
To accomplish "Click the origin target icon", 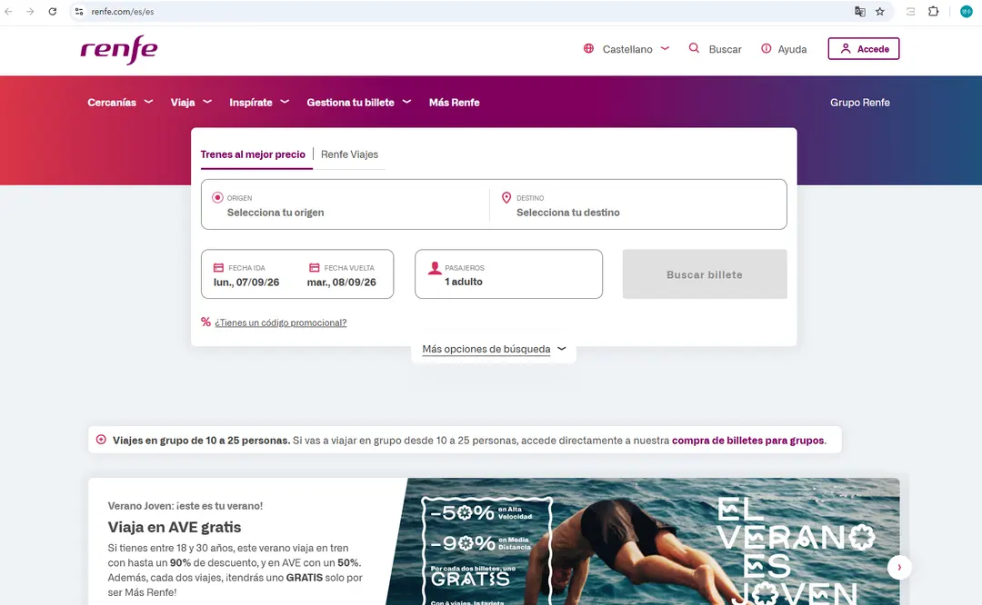I will [217, 197].
